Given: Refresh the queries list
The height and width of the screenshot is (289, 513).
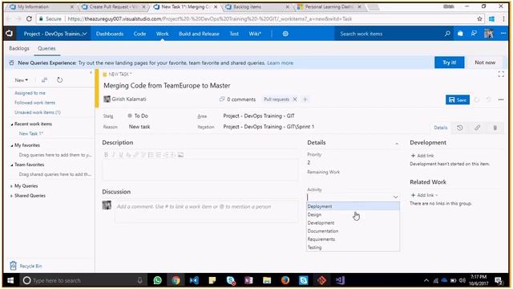Looking at the screenshot, I should pyautogui.click(x=59, y=80).
